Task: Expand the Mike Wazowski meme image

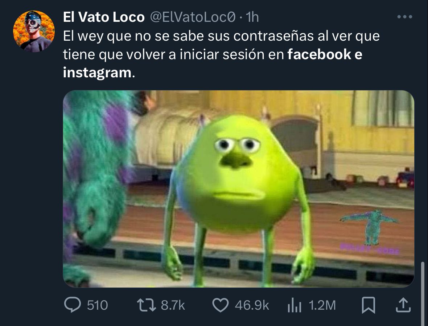Action: click(239, 189)
